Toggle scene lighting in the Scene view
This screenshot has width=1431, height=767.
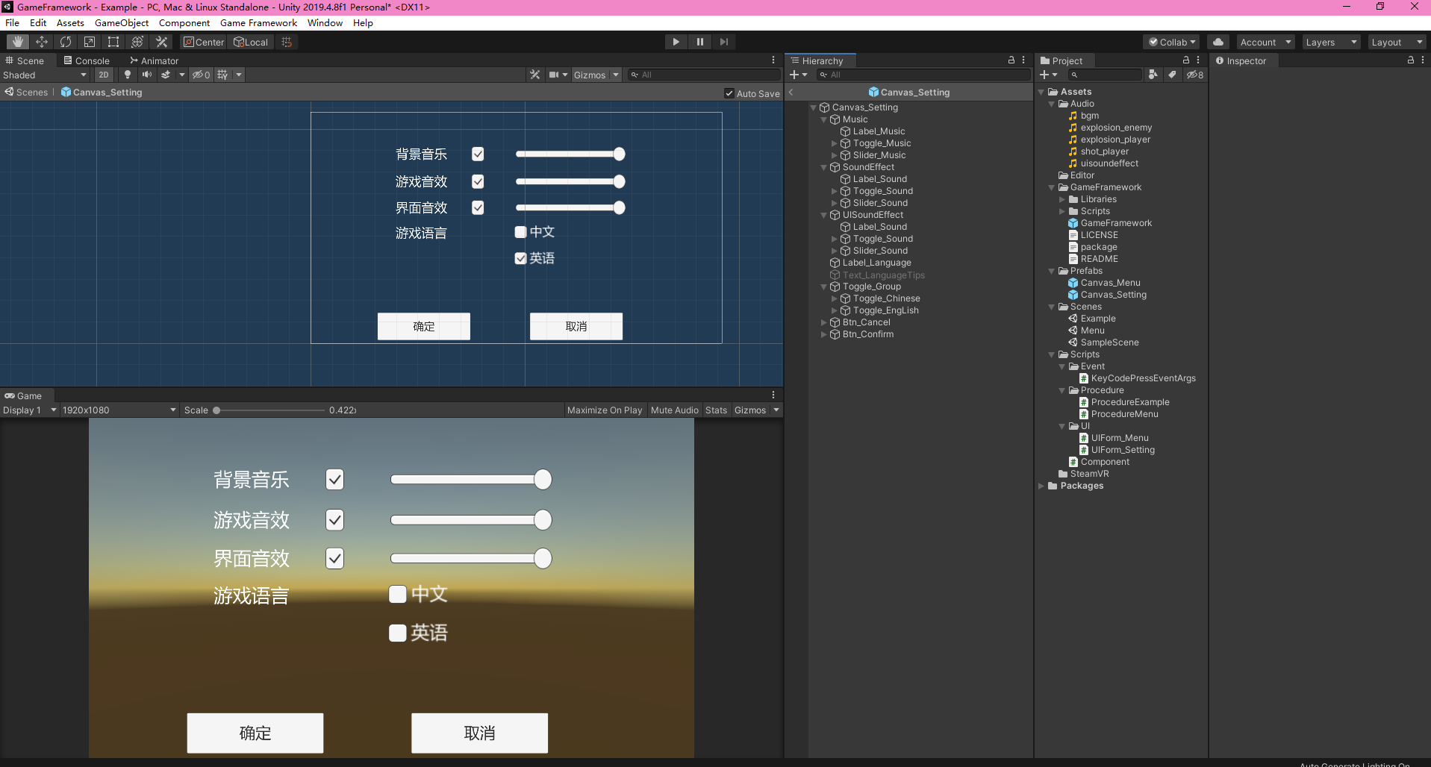click(126, 75)
